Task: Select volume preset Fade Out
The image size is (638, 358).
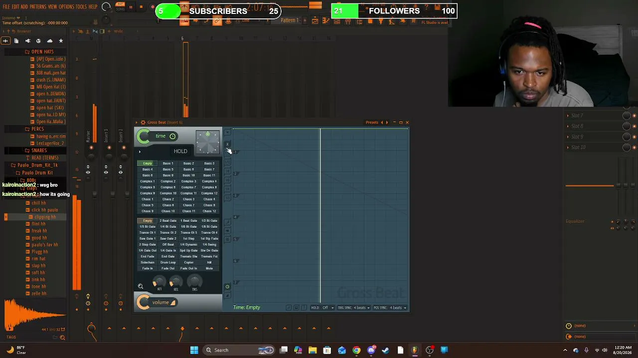Action: tap(168, 268)
